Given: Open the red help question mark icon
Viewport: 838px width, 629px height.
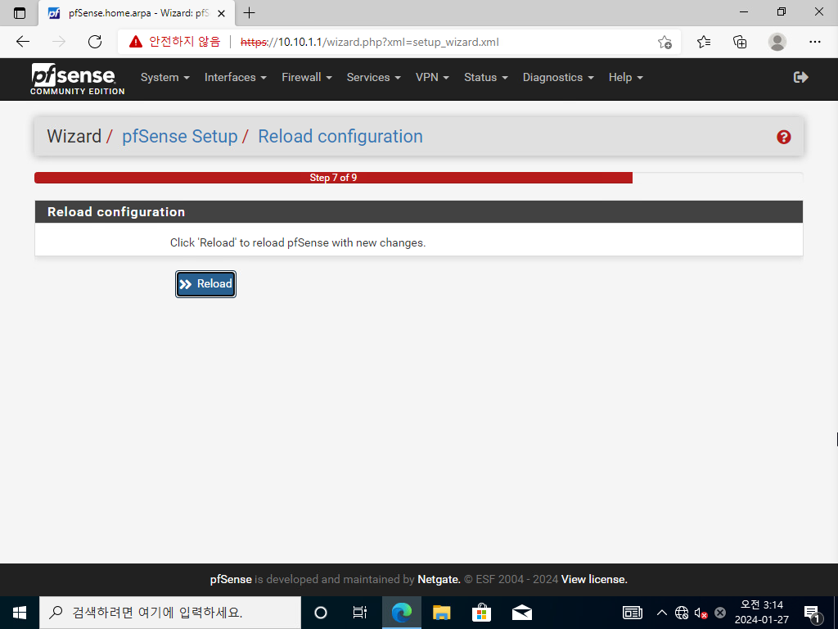Looking at the screenshot, I should click(783, 137).
